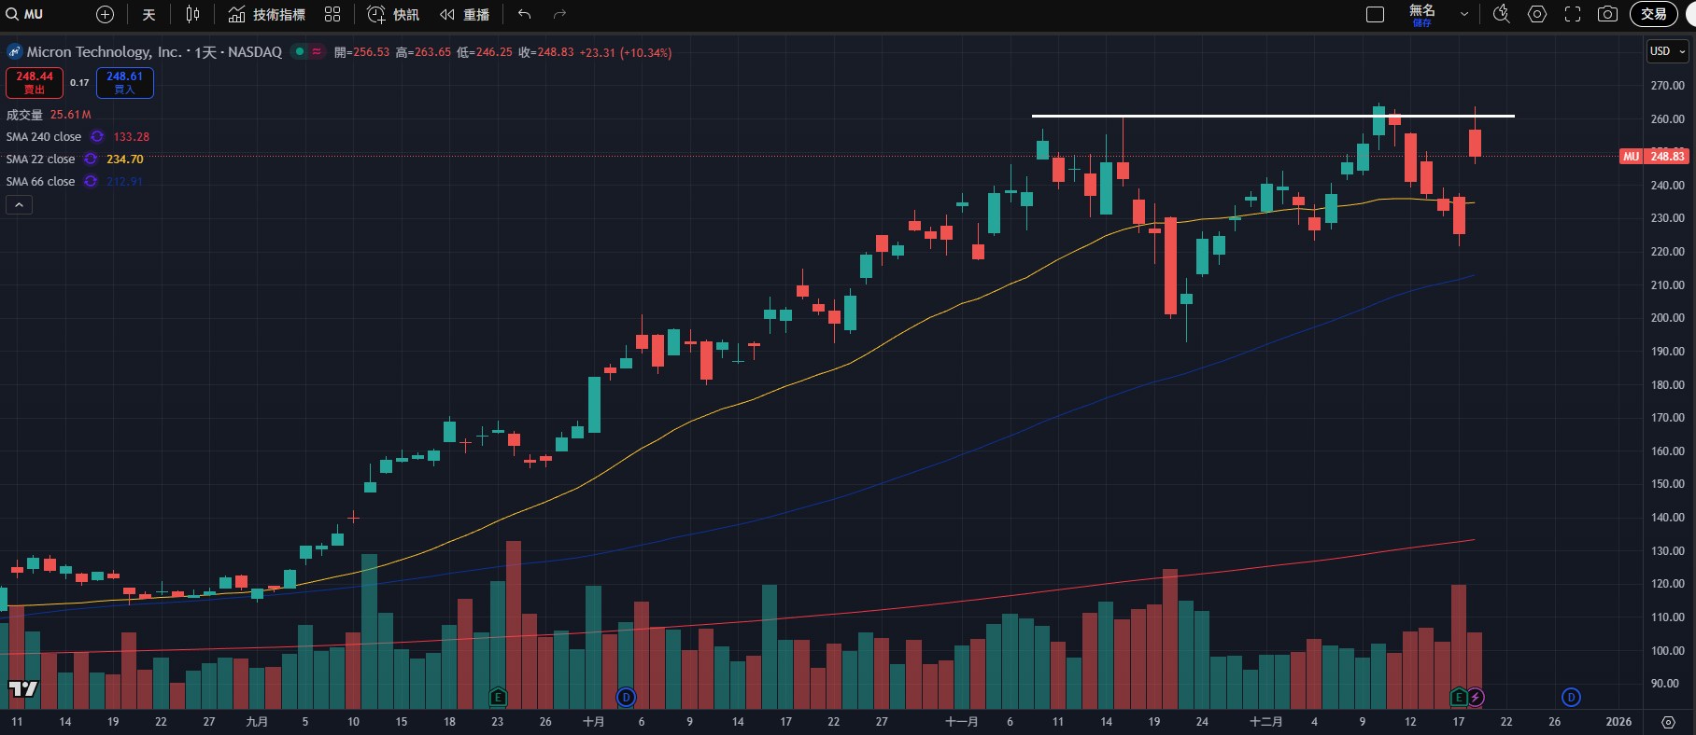The image size is (1696, 735).
Task: Take a chart snapshot with camera icon
Action: click(1607, 14)
